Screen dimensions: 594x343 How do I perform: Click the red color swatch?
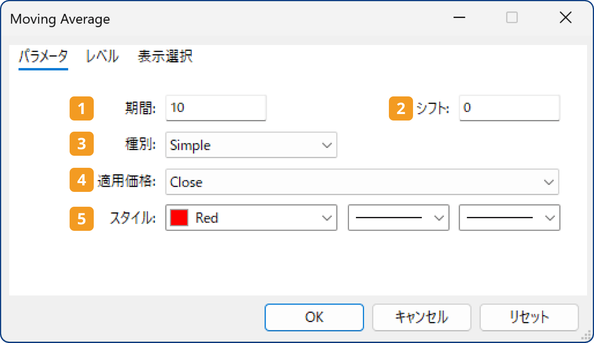tap(179, 218)
